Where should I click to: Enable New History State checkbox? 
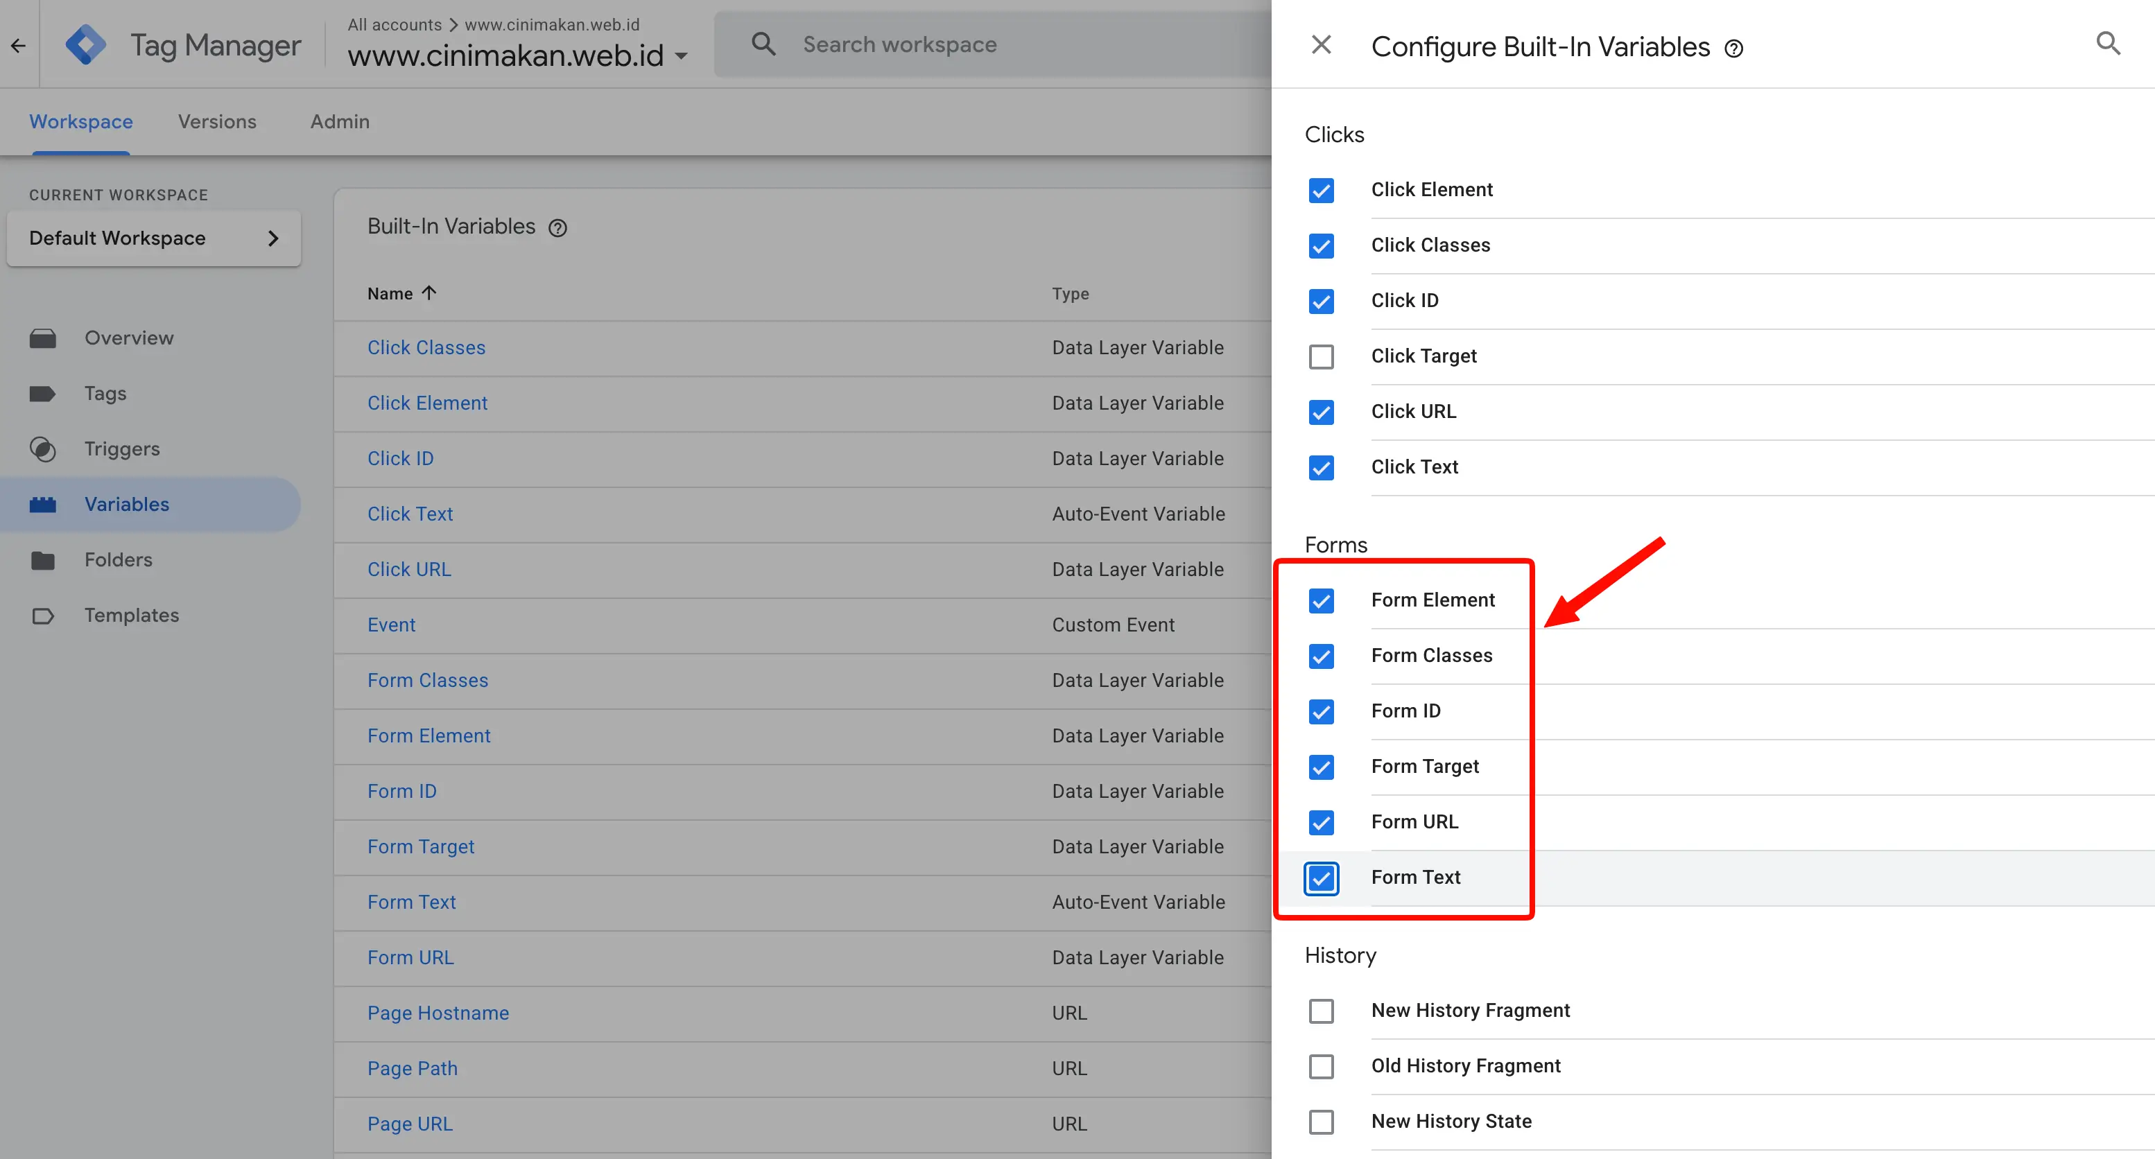(1321, 1122)
